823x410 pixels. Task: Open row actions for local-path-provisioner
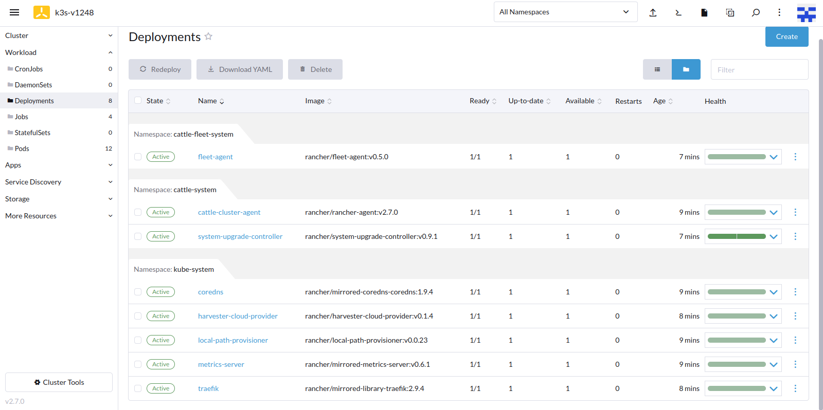point(795,340)
